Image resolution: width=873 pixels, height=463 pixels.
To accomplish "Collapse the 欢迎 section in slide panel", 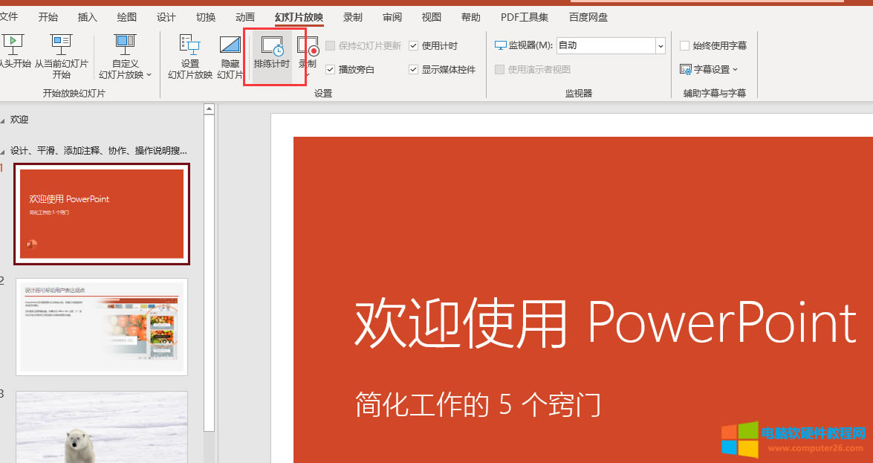I will tap(2, 120).
